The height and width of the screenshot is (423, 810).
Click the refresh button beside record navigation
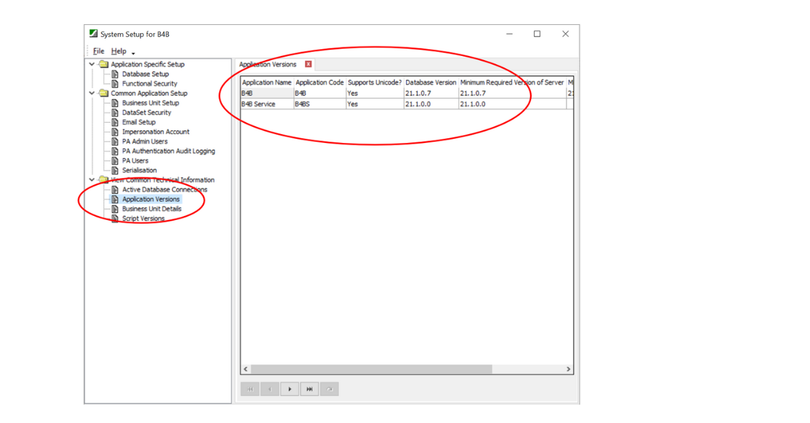pos(329,389)
